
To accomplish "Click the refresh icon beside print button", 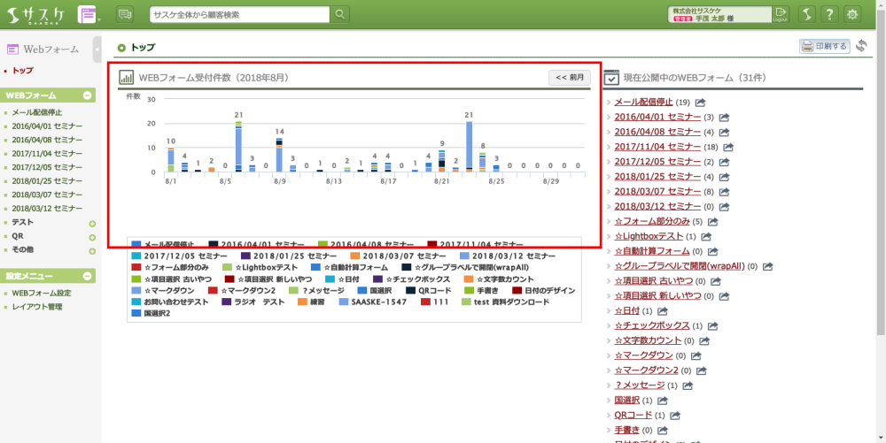I will pos(862,46).
